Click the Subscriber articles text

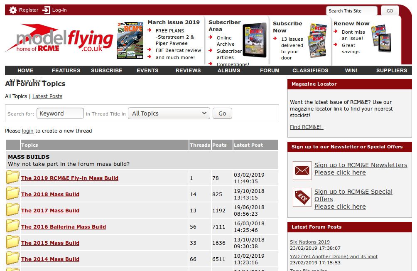coord(229,54)
